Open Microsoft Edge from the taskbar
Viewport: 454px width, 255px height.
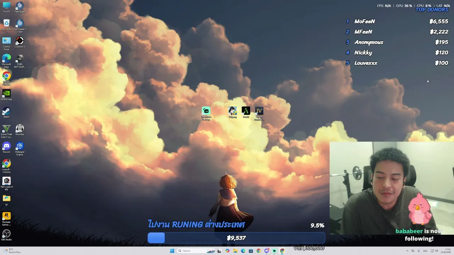pyautogui.click(x=243, y=251)
